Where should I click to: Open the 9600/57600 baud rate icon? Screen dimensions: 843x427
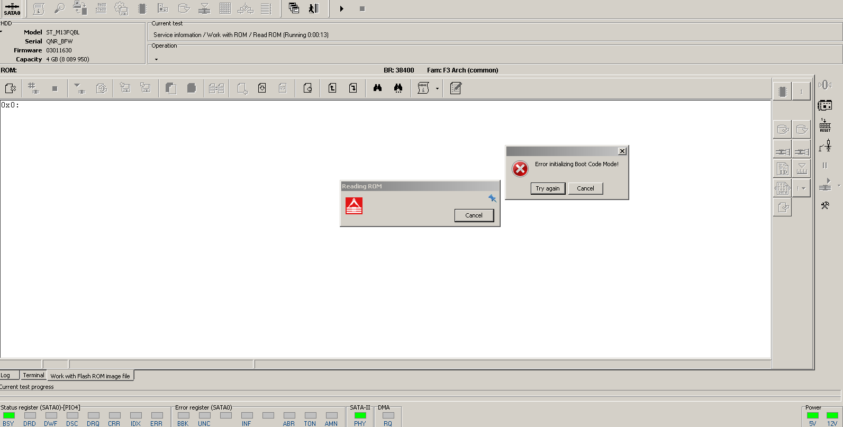(x=101, y=8)
